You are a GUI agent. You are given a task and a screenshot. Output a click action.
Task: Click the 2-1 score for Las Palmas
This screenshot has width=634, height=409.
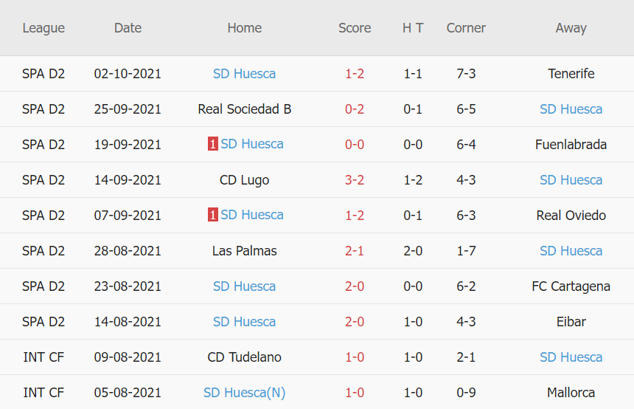coord(355,251)
